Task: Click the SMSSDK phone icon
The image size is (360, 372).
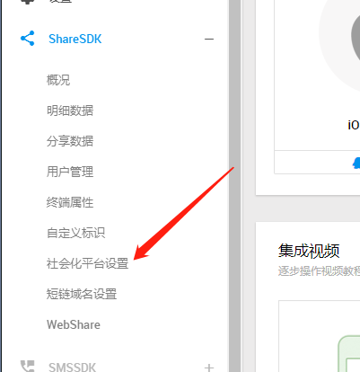Action: [28, 367]
